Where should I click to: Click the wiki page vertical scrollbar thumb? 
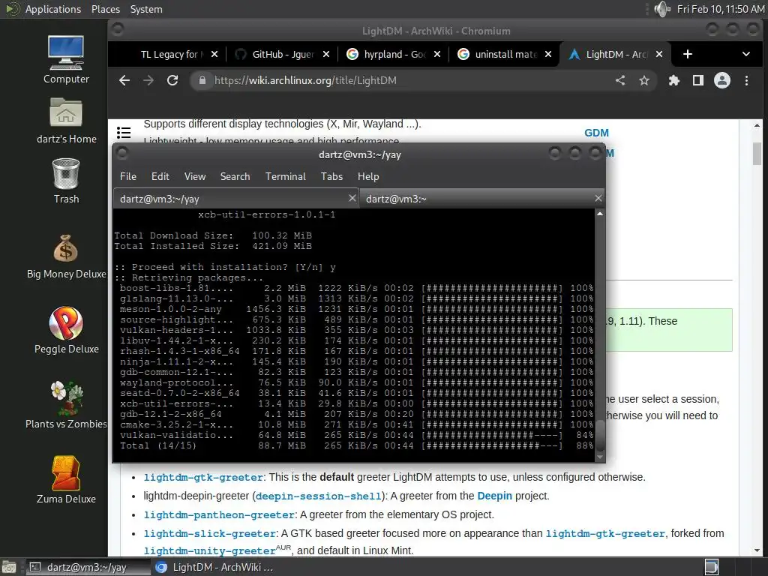click(757, 153)
